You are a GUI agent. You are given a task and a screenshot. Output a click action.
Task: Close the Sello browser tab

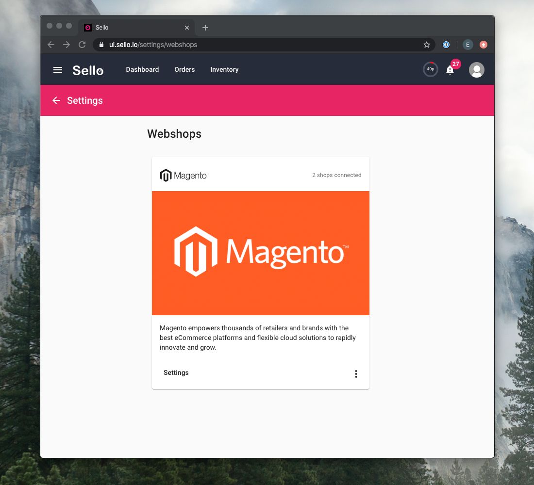186,28
